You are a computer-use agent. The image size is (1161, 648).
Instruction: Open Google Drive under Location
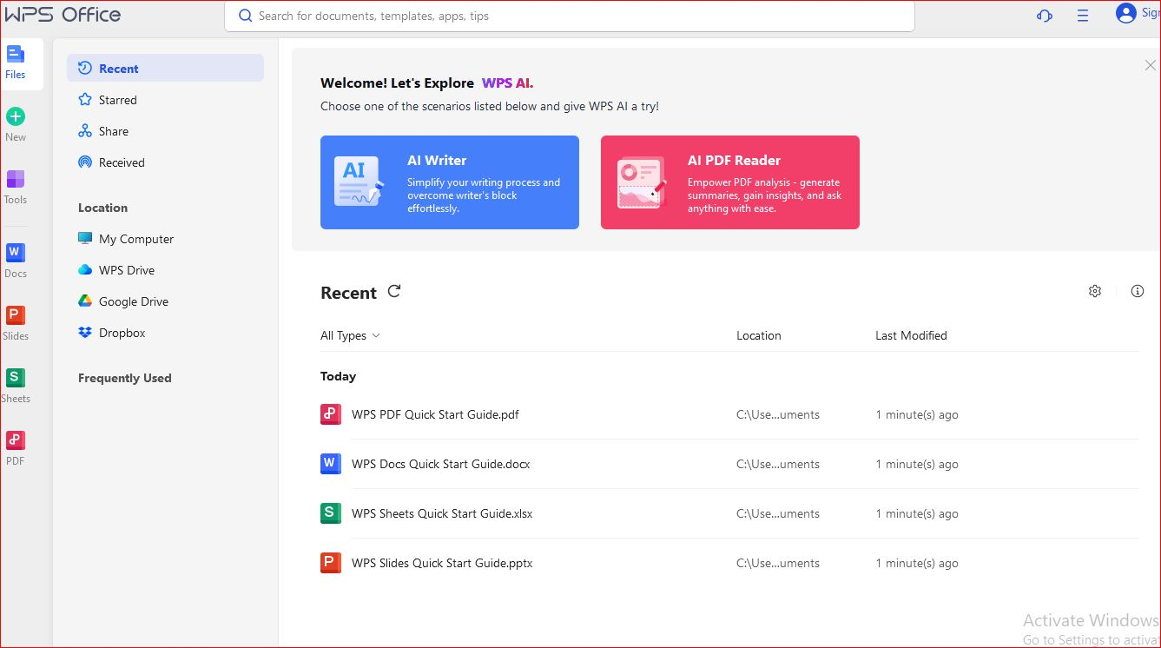point(132,301)
